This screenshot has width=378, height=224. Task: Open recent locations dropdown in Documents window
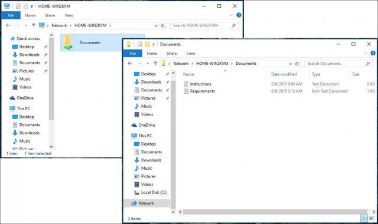click(x=148, y=63)
